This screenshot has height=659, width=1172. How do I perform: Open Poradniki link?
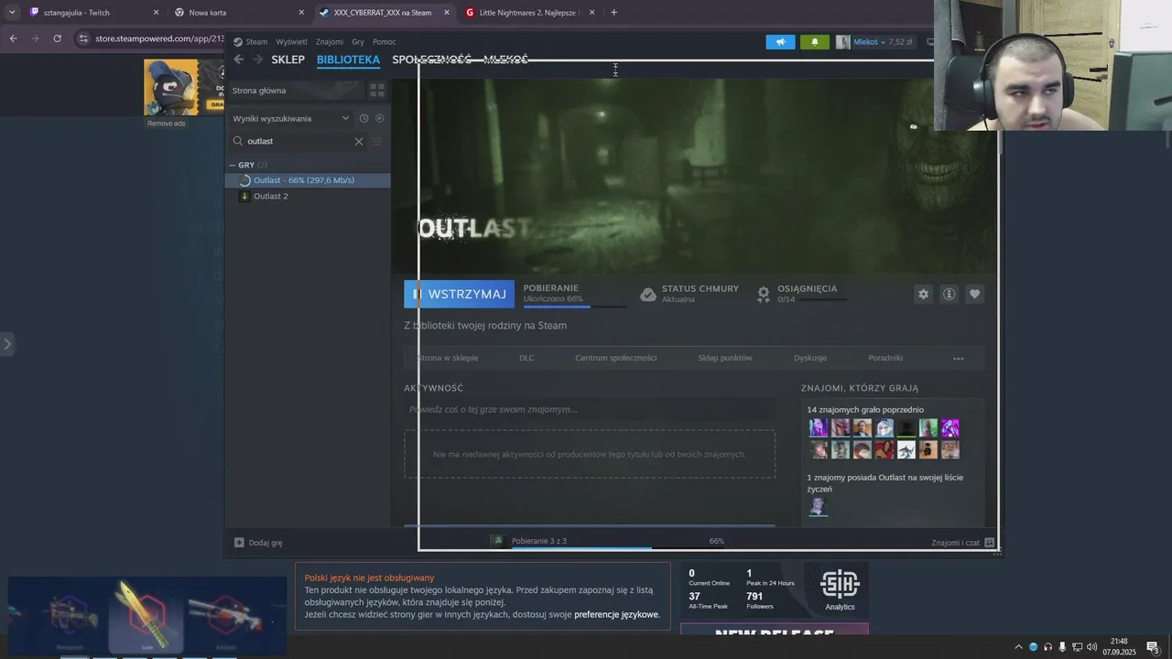885,358
